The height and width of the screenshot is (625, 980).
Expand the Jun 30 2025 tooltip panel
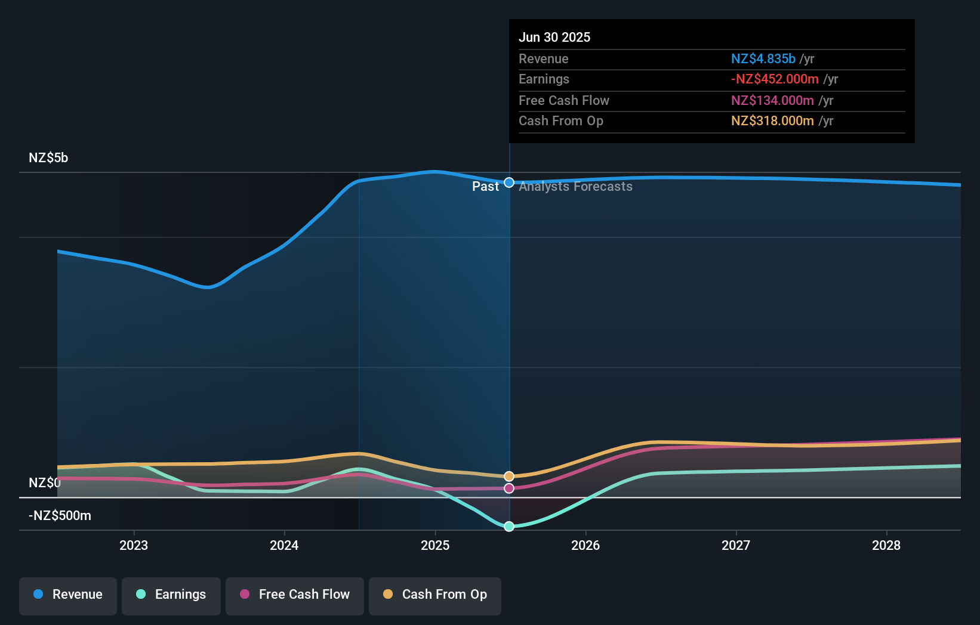555,37
